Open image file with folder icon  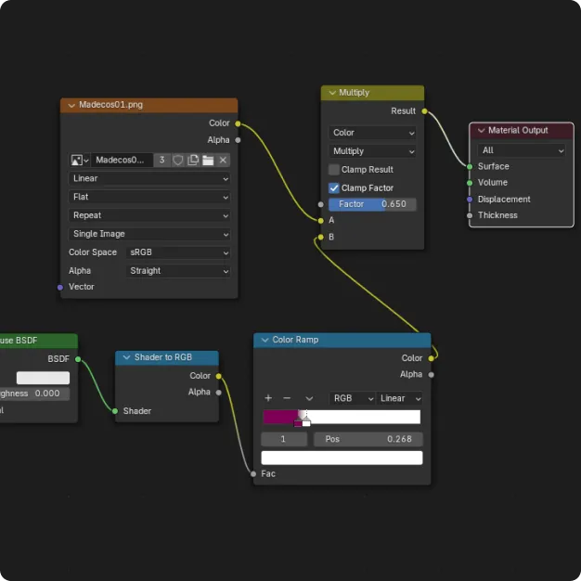click(x=208, y=160)
